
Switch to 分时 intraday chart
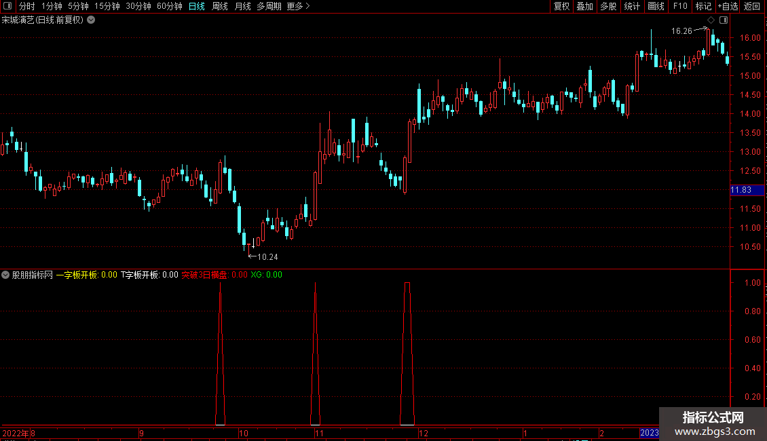pyautogui.click(x=27, y=6)
